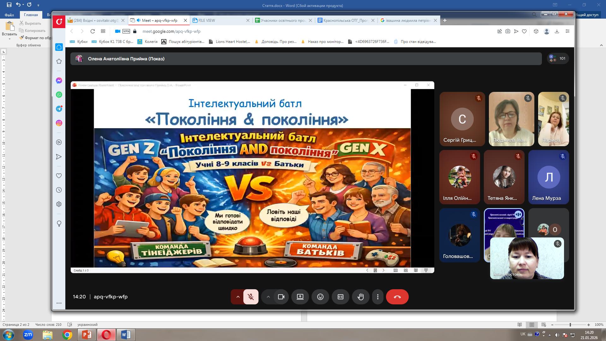Click the red Leave call button
This screenshot has height=341, width=606.
[397, 297]
